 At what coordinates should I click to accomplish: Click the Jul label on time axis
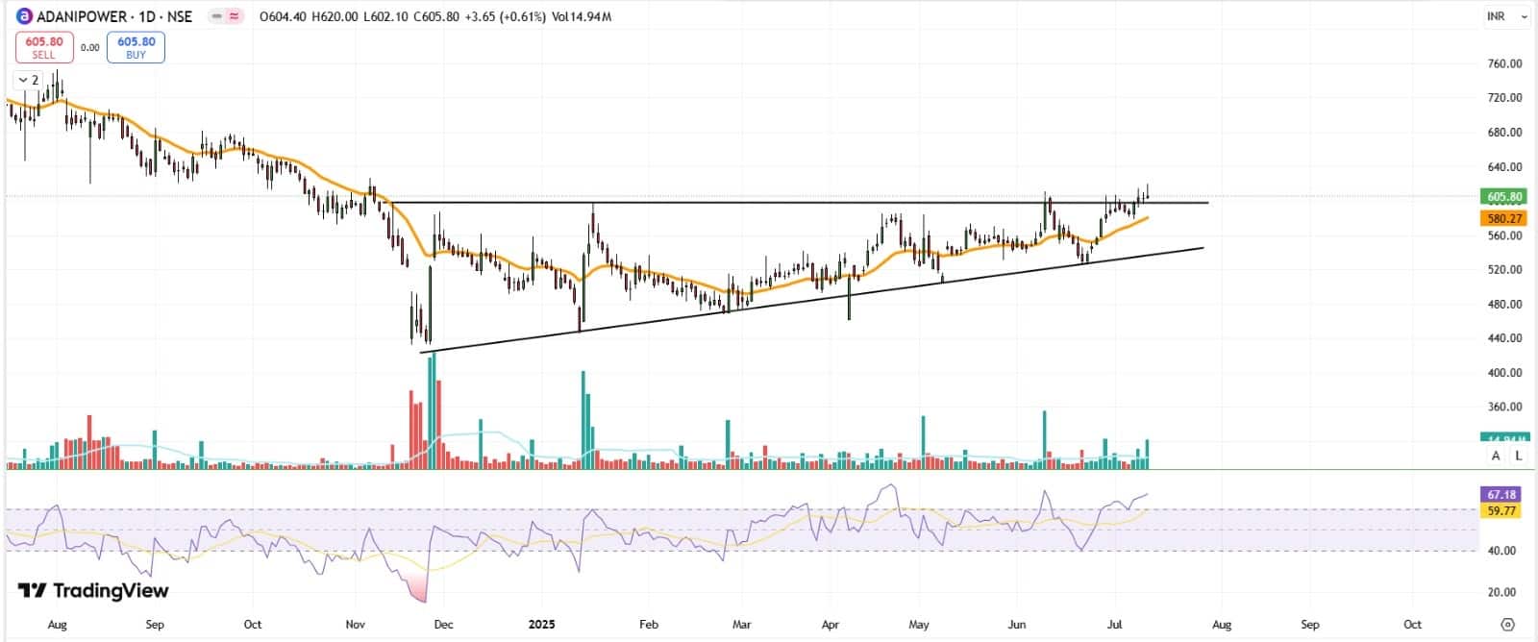(1114, 624)
